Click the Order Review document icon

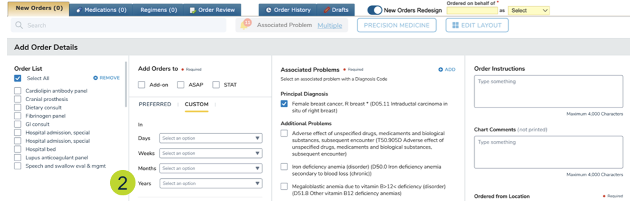coord(192,10)
